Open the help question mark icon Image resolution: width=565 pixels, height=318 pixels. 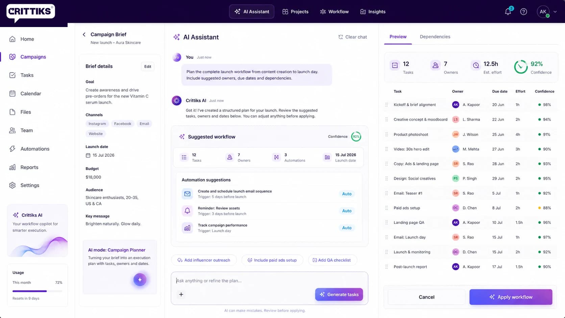pos(523,12)
